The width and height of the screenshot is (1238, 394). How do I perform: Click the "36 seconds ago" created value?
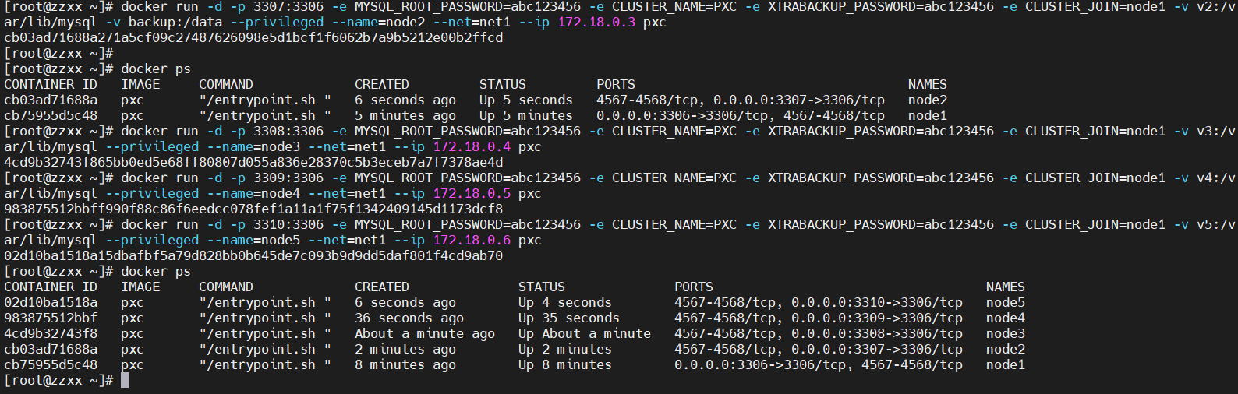click(x=409, y=318)
